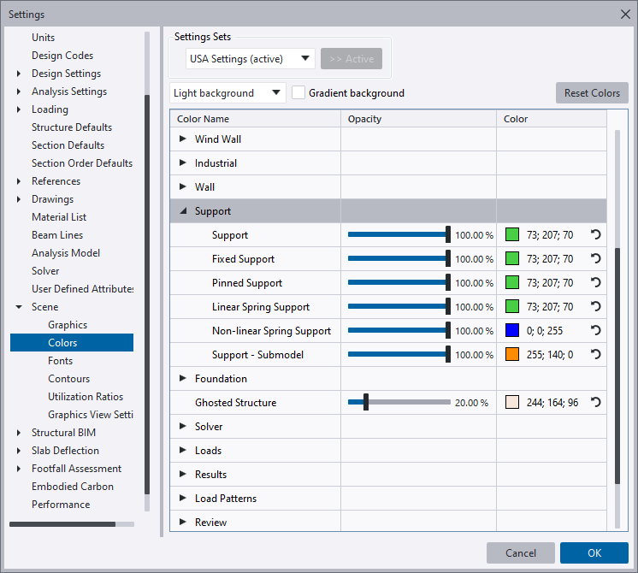This screenshot has width=638, height=573.
Task: Open the blue Non-linear Spring Support swatch
Action: tap(512, 330)
